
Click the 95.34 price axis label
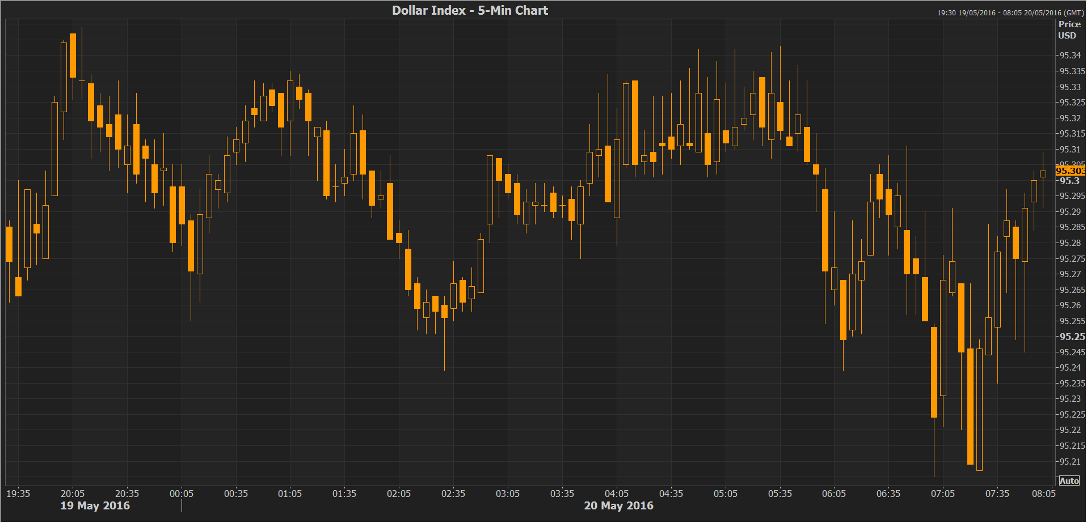coord(1070,56)
